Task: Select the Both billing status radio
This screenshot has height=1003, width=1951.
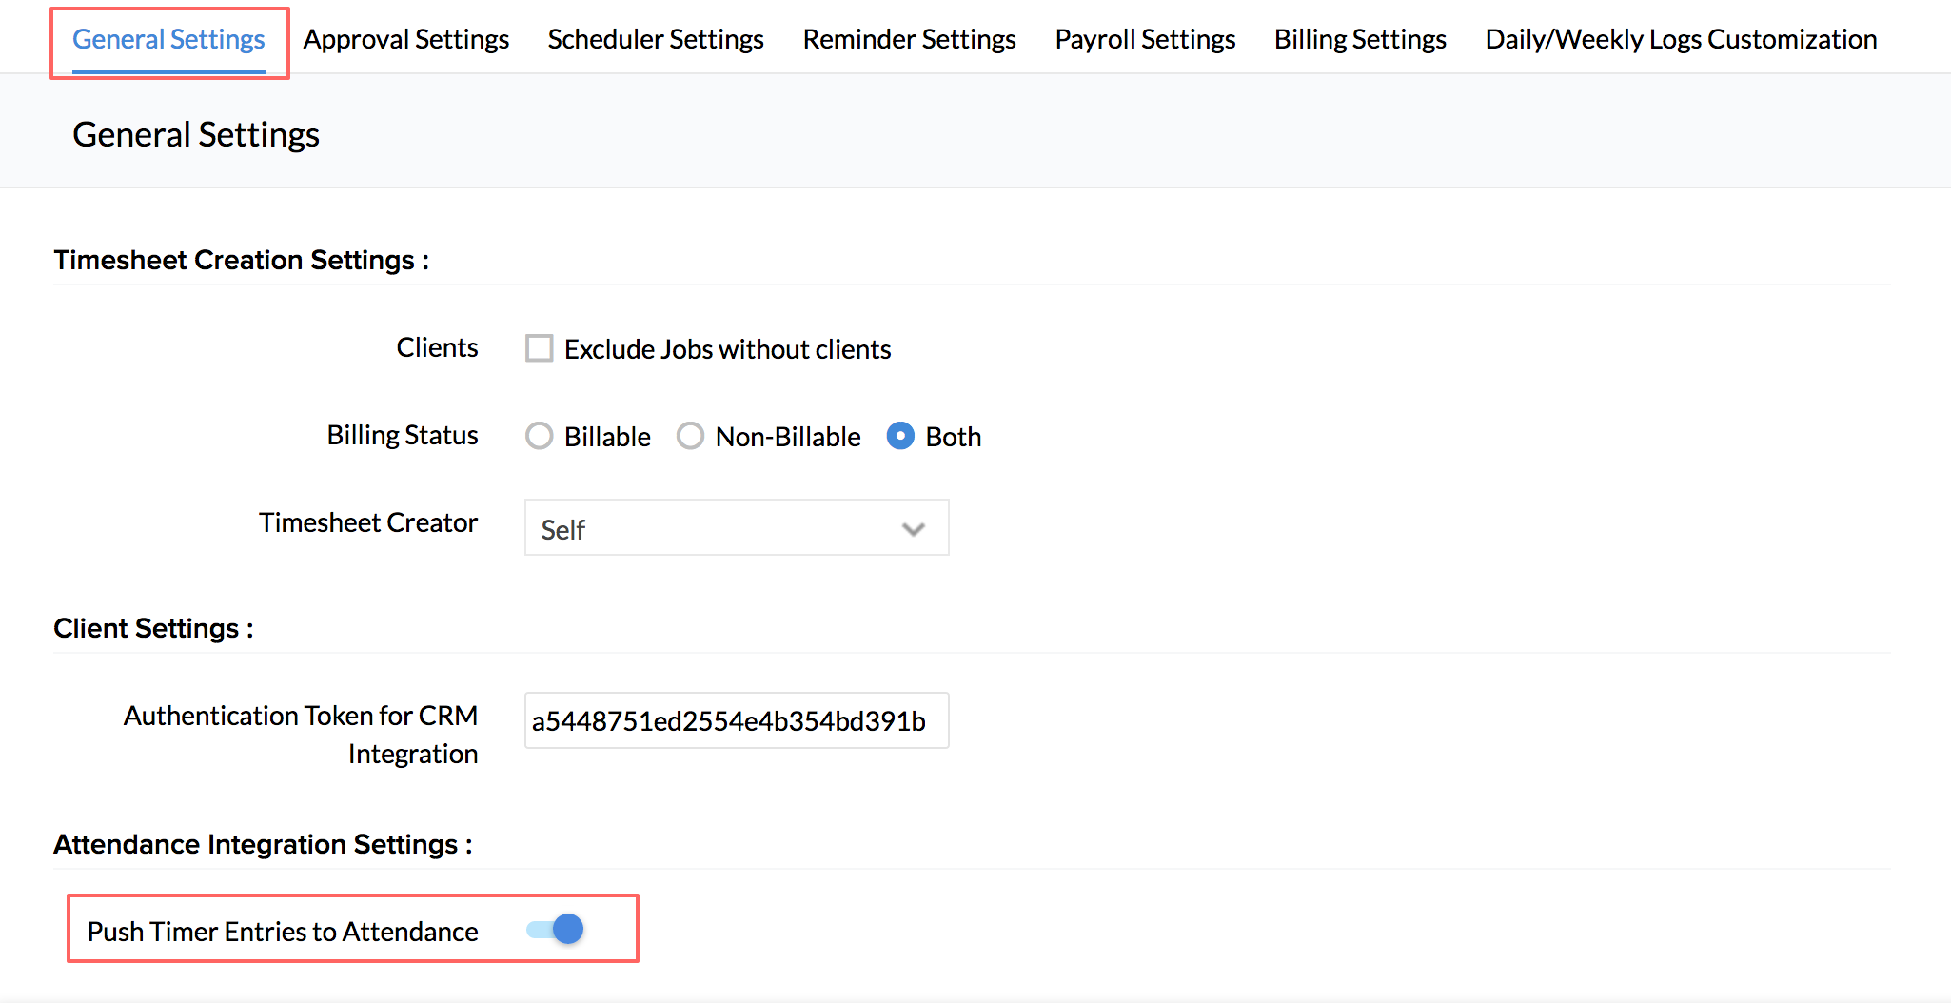Action: [x=900, y=436]
